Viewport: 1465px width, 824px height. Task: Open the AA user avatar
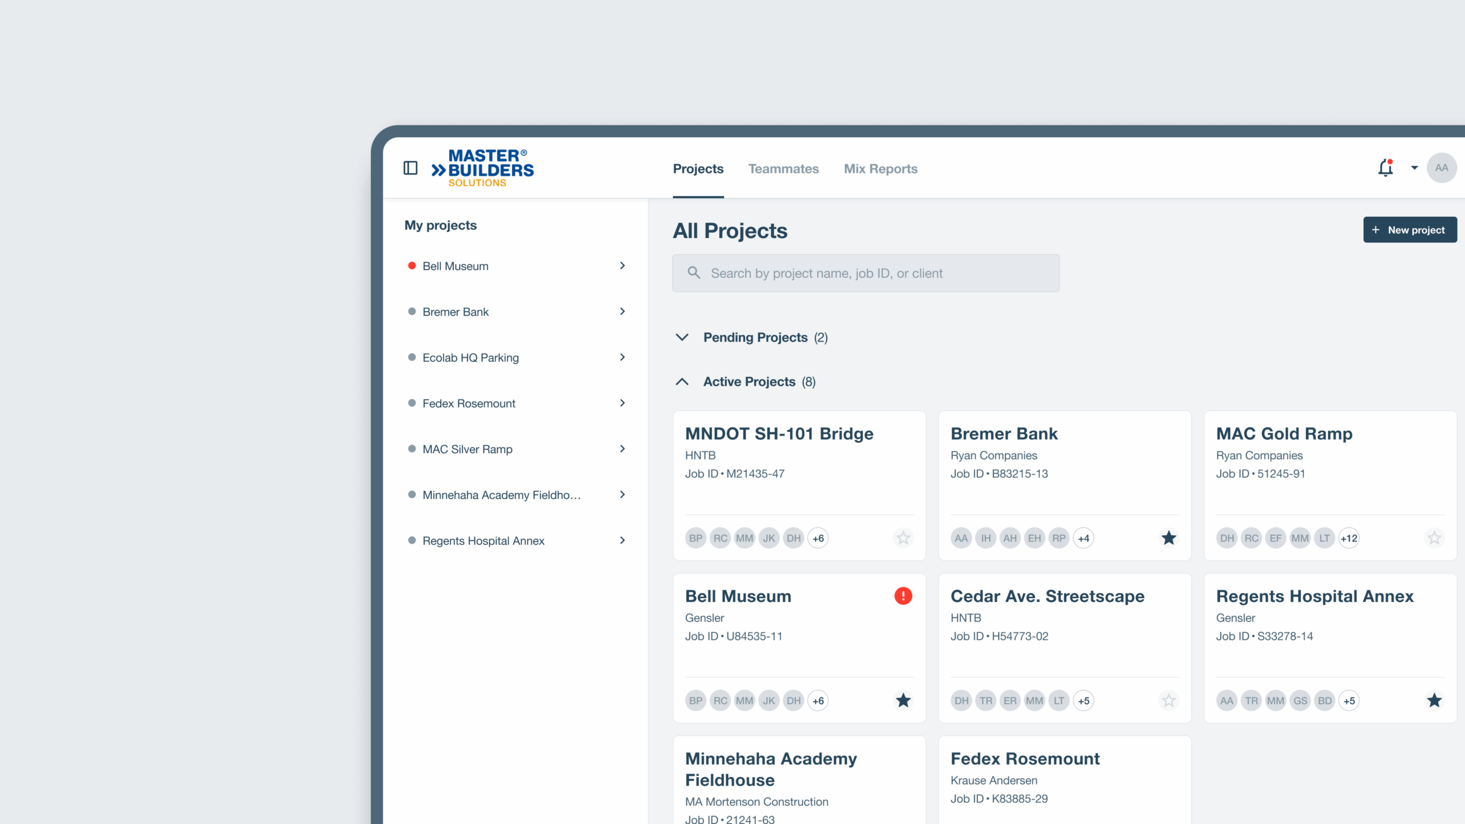(x=1442, y=168)
